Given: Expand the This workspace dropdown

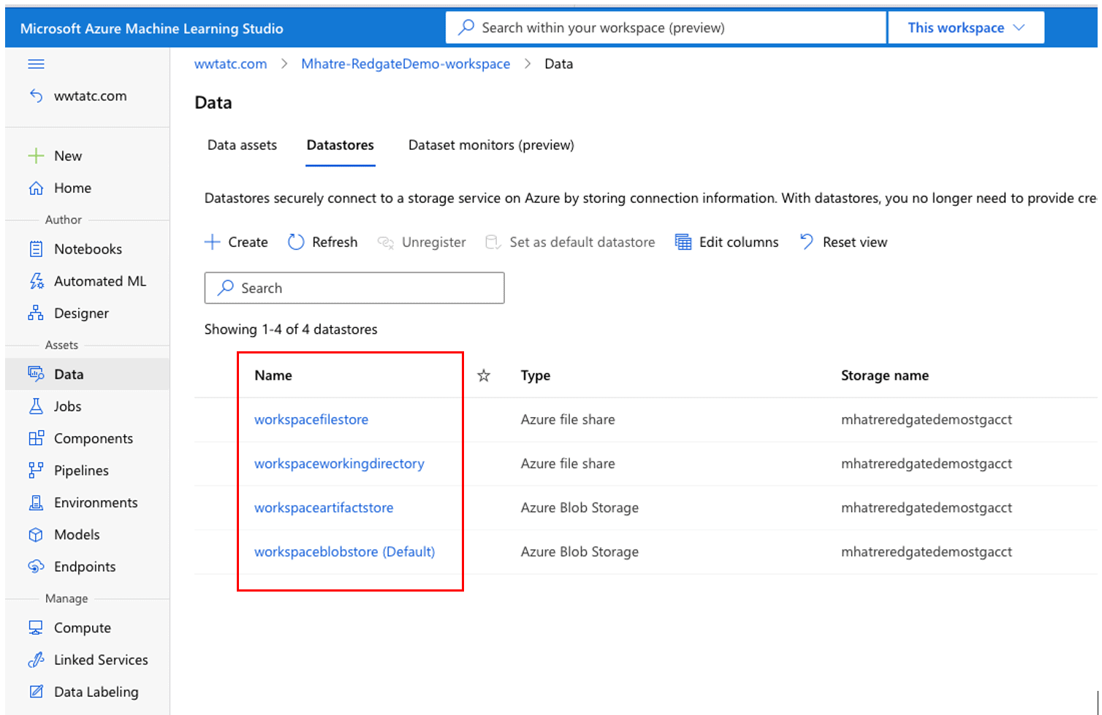Looking at the screenshot, I should (966, 28).
